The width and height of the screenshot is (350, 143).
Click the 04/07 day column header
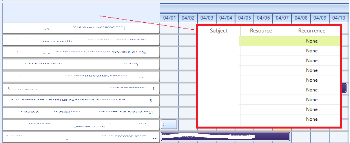(x=282, y=18)
